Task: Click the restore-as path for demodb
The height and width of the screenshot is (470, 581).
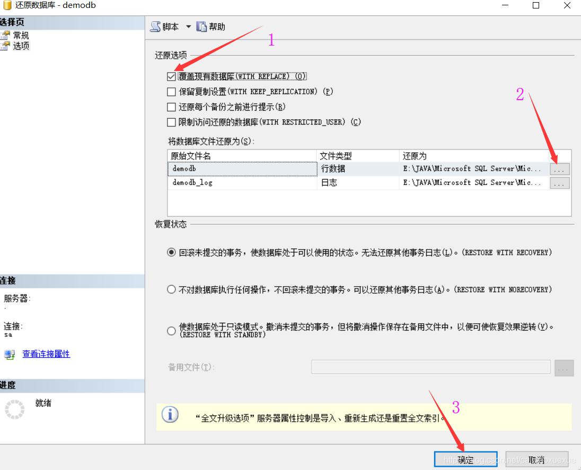Action: pos(474,169)
